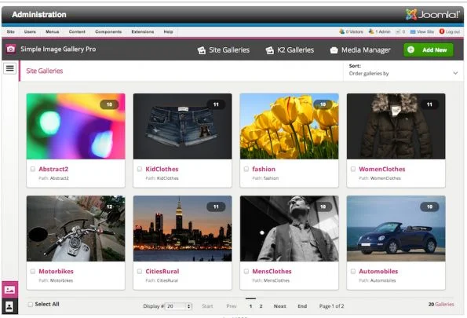Image resolution: width=467 pixels, height=318 pixels.
Task: Tick the Abstract2 gallery checkbox
Action: 33,169
